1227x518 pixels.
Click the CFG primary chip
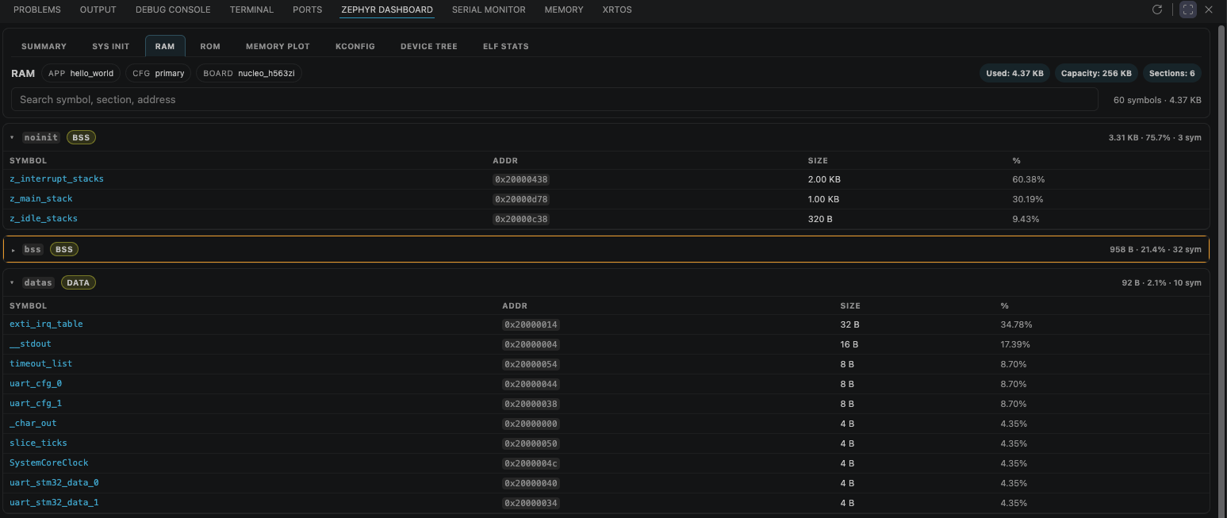159,73
